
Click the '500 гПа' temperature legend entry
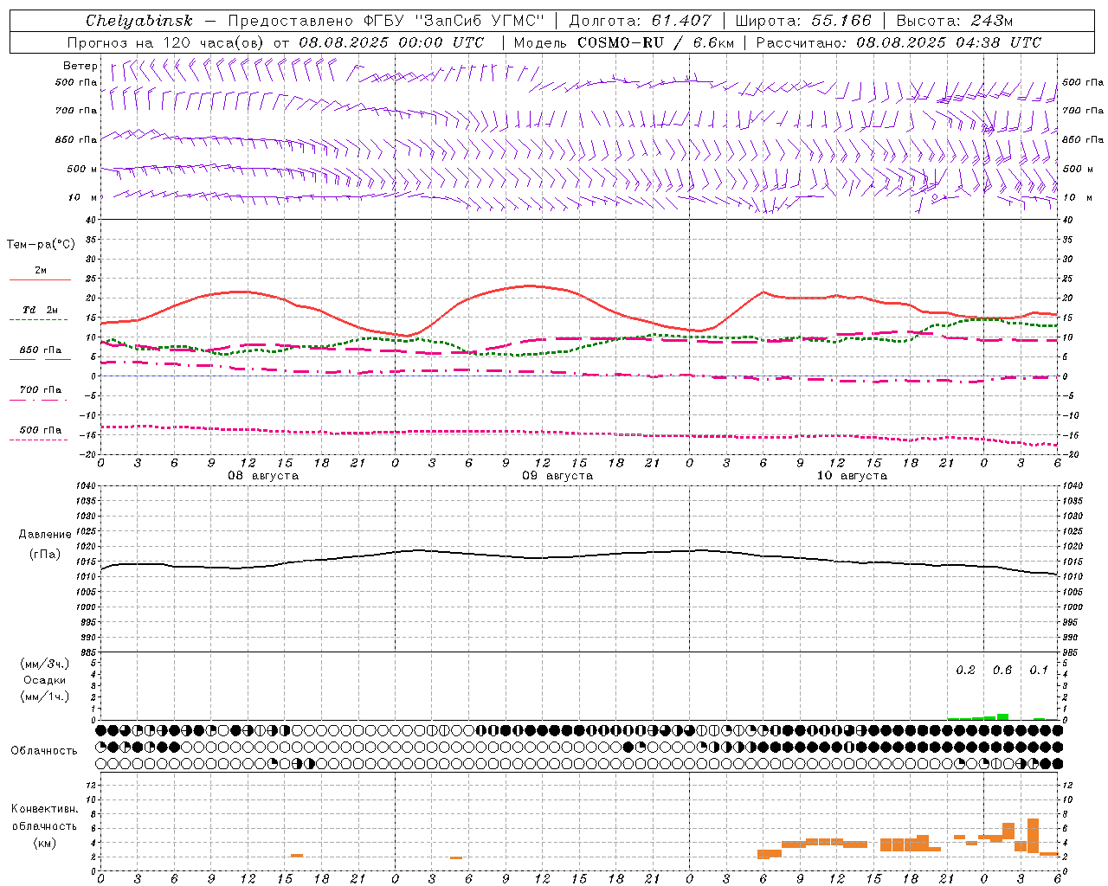(x=40, y=430)
